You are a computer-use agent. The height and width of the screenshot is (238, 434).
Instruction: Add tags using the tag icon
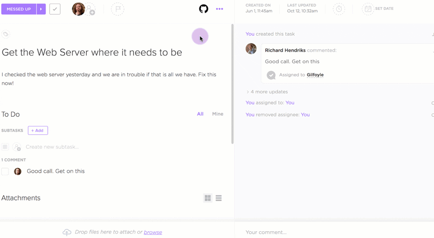[x=5, y=34]
